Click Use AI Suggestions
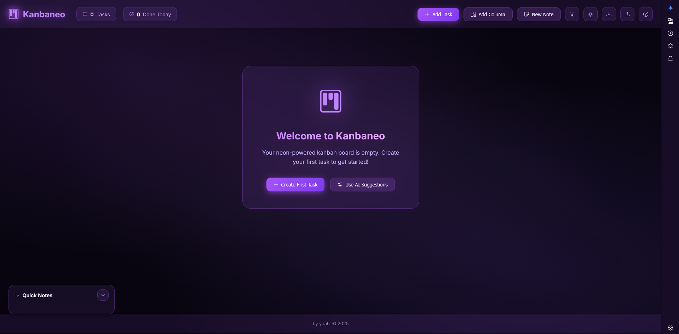The width and height of the screenshot is (679, 334). 362,184
